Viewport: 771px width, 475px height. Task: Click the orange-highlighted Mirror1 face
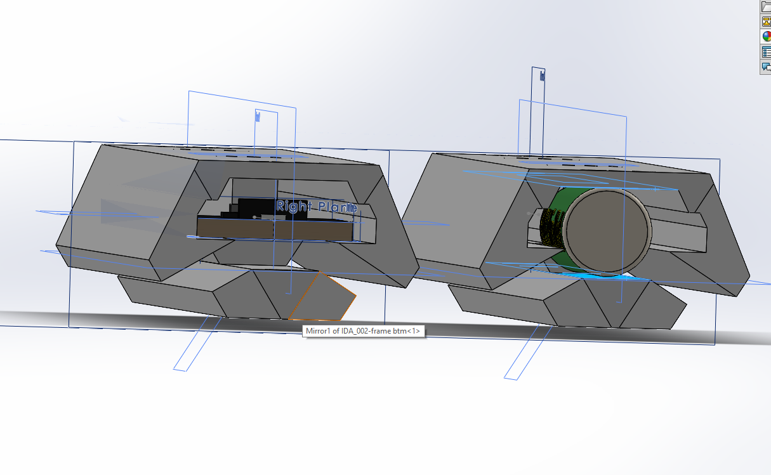click(x=323, y=298)
